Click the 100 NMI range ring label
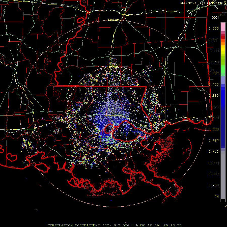The width and height of the screenshot is (227, 227). (x=113, y=20)
